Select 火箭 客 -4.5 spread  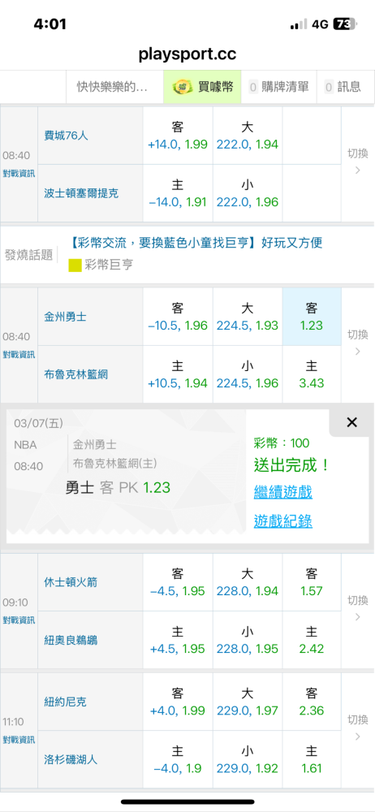tap(178, 582)
